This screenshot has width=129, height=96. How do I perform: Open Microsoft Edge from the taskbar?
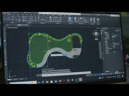click(x=43, y=82)
